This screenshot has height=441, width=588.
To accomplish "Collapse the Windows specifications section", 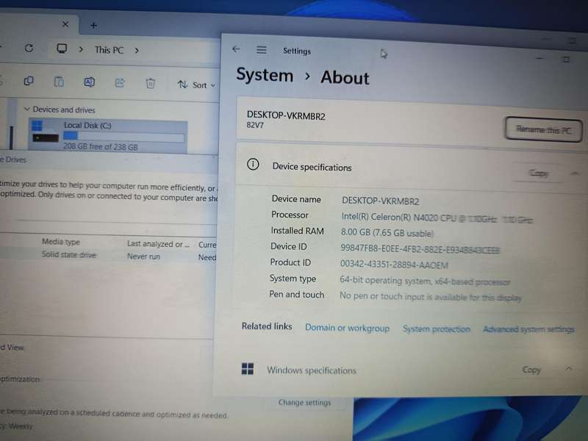I will 569,369.
